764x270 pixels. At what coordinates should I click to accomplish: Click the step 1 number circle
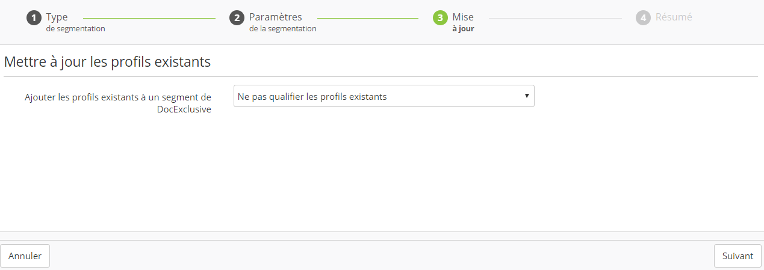click(x=34, y=18)
